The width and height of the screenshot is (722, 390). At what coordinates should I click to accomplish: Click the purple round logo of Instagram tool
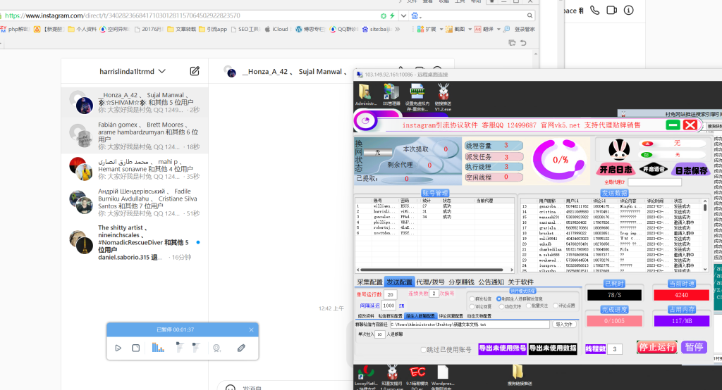(x=366, y=121)
